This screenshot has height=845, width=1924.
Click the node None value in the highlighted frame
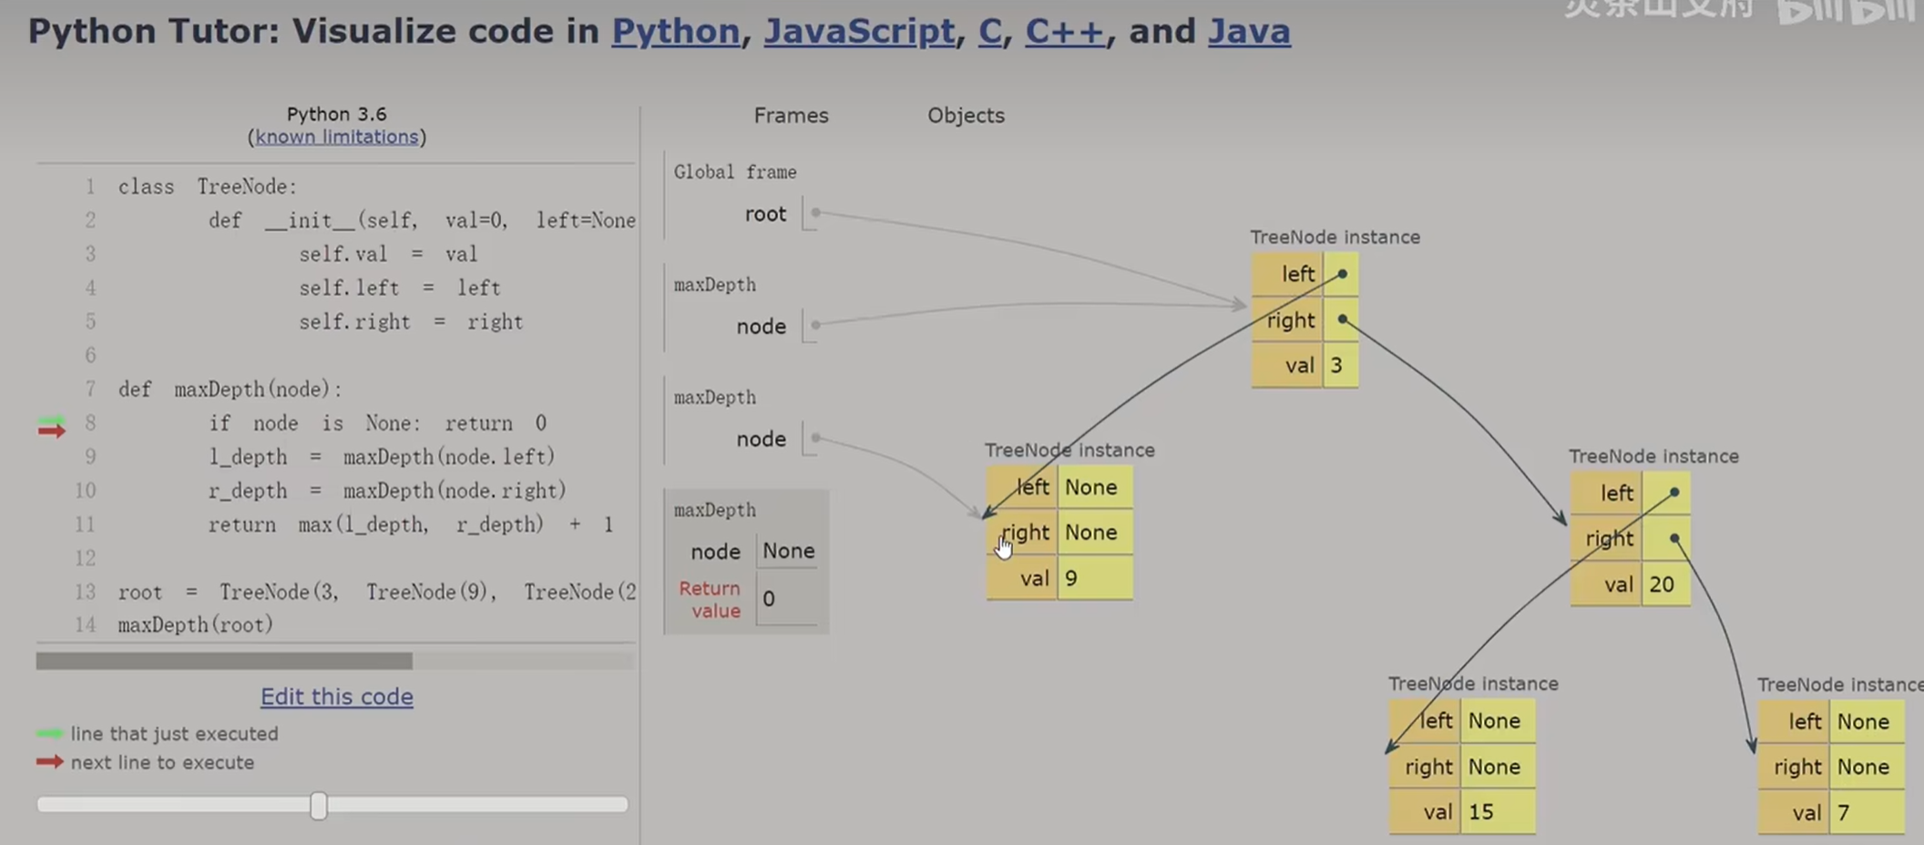[789, 551]
